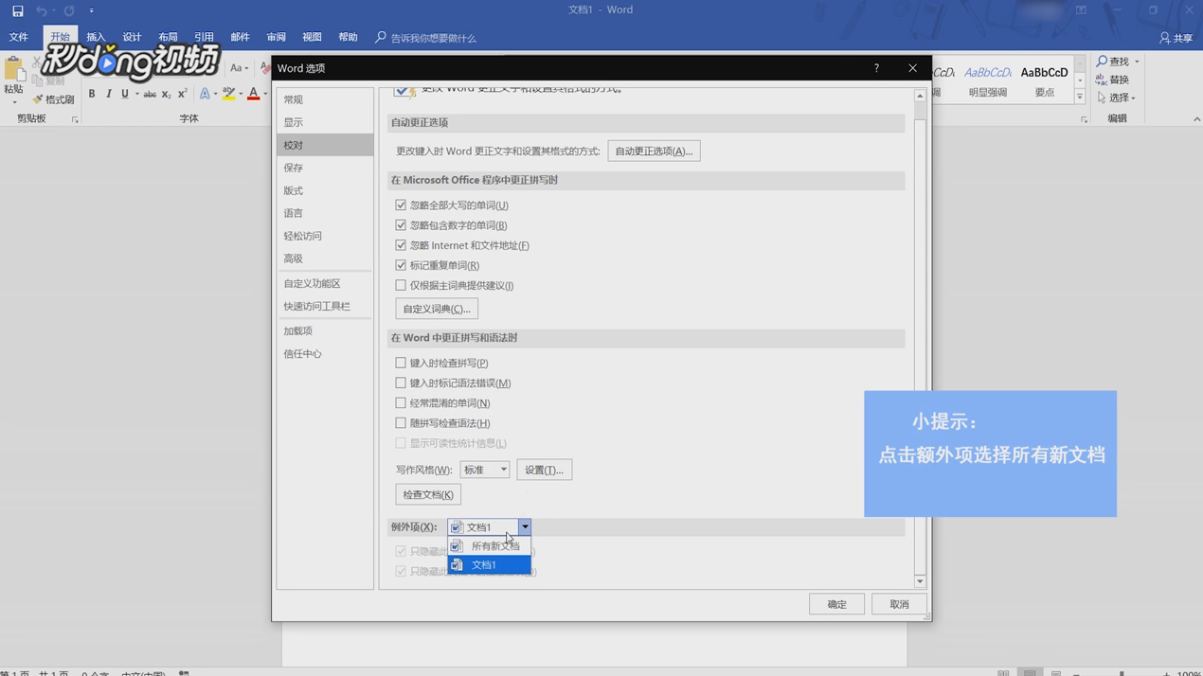
Task: Toggle 忽略包含数字的单词 checkbox
Action: (401, 225)
